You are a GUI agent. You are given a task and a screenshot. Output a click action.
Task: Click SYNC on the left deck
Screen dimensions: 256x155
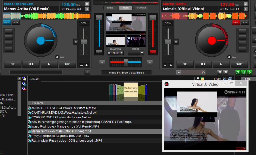67,64
